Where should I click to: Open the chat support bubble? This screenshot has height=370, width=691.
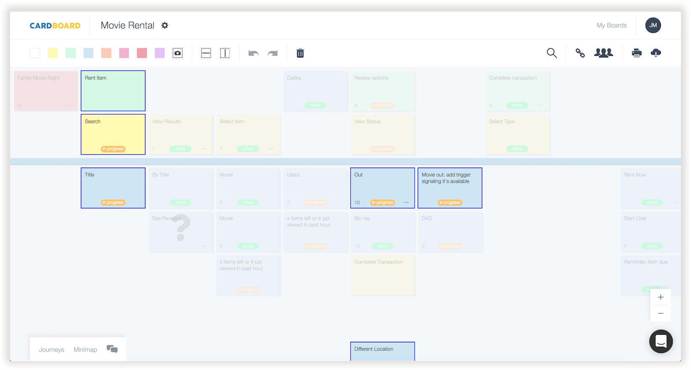tap(661, 342)
